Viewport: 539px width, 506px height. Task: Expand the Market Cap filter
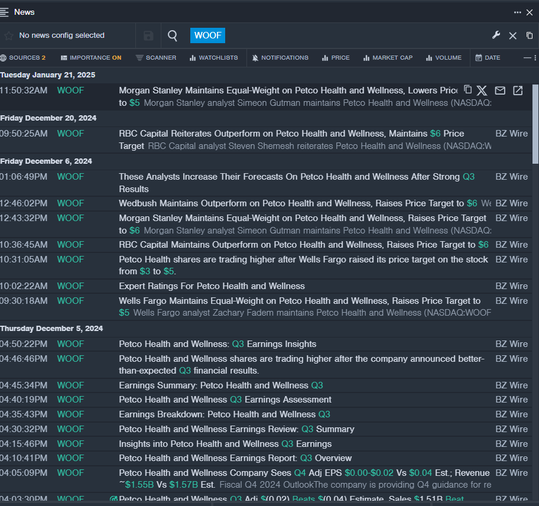pyautogui.click(x=388, y=58)
